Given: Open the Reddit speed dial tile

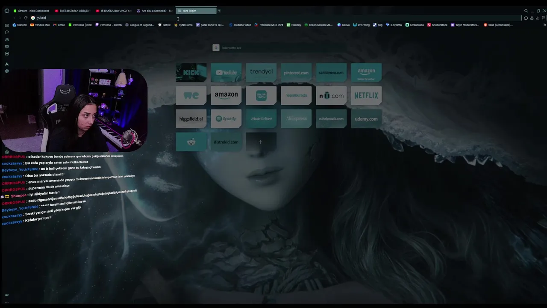Looking at the screenshot, I should [x=191, y=142].
